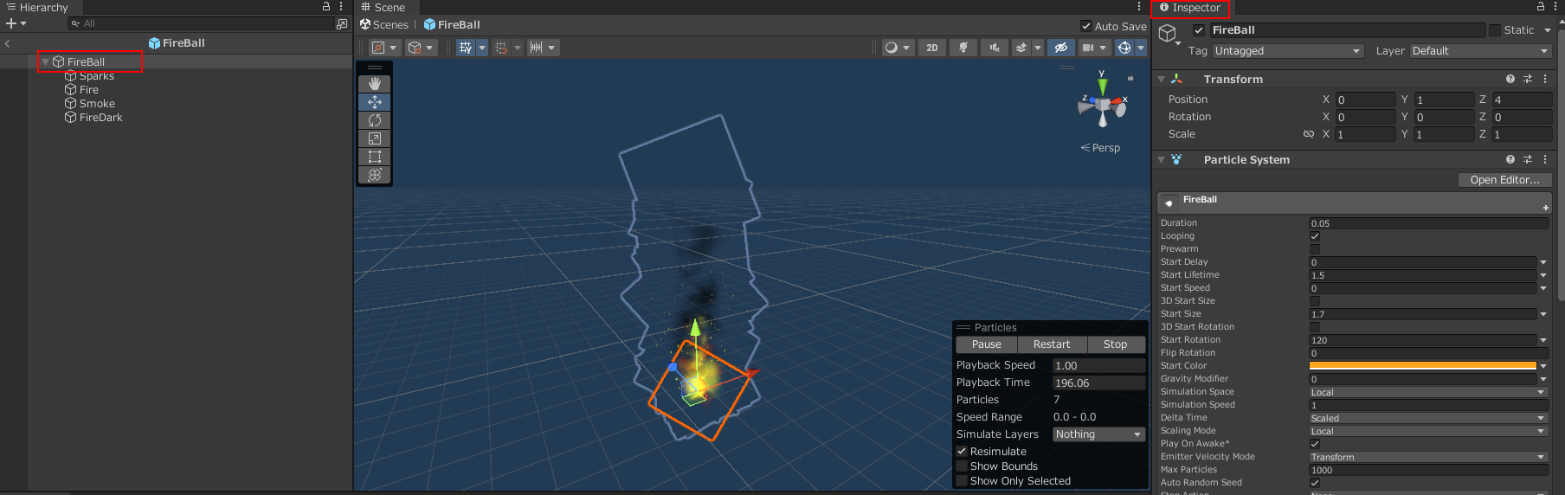Enable Show Only Selected checkbox
This screenshot has width=1565, height=495.
click(x=961, y=481)
